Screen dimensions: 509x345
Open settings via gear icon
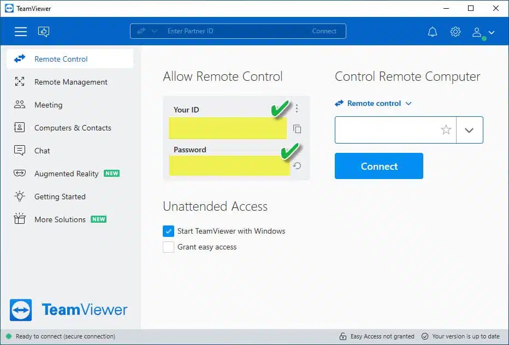[455, 32]
